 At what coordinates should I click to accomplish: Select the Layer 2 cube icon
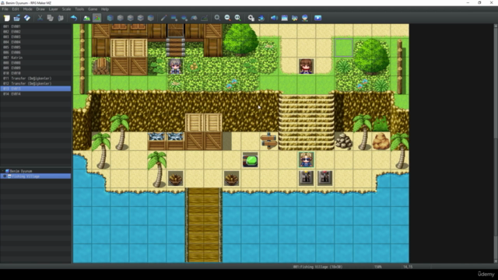click(131, 18)
